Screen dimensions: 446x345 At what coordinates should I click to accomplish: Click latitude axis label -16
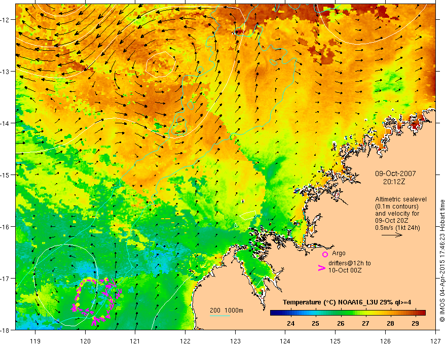point(6,227)
